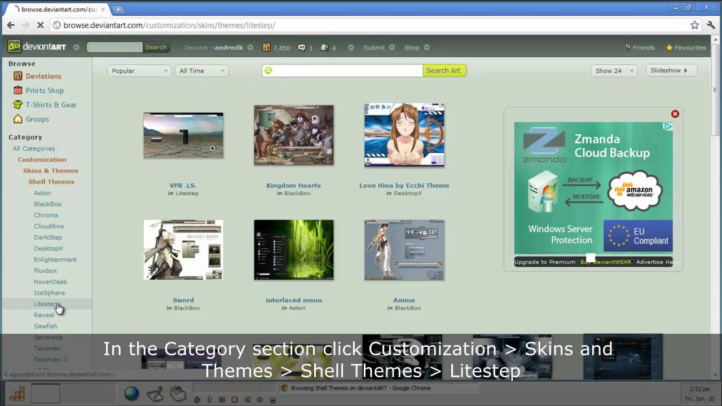Select the Chroma category
Viewport: 722px width, 406px height.
click(x=46, y=215)
